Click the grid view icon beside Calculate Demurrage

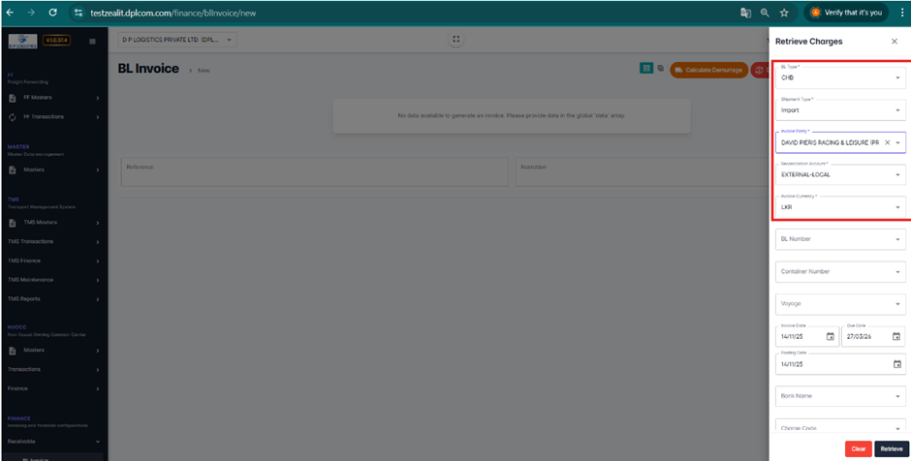(645, 69)
